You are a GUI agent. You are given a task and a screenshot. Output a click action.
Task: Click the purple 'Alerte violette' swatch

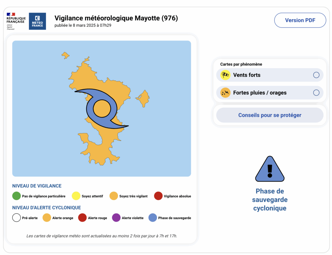click(116, 218)
